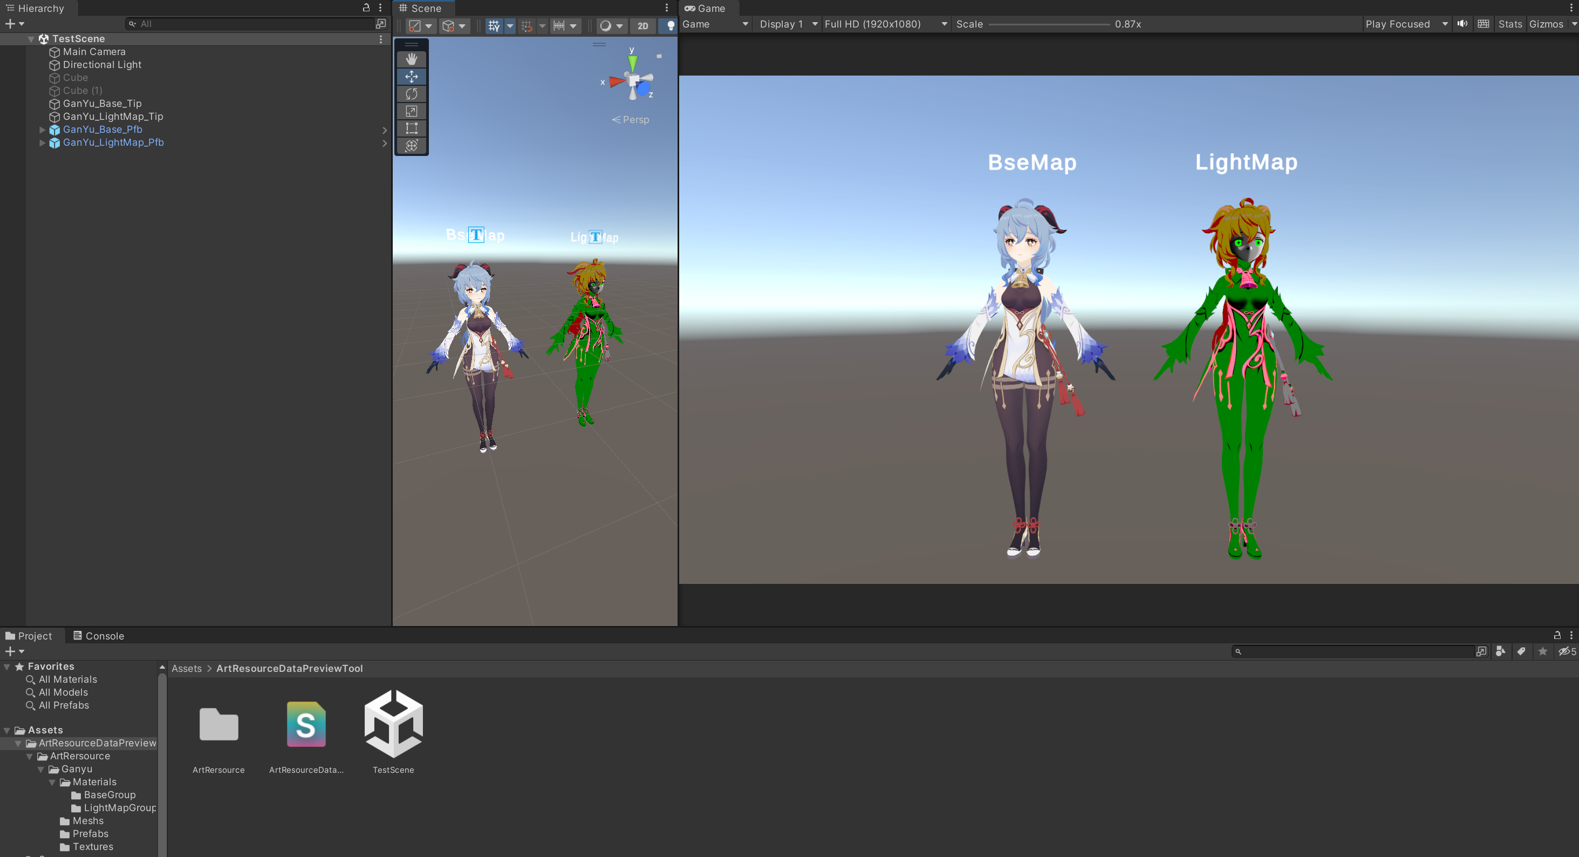Toggle the Y-axis grid visibility button
The width and height of the screenshot is (1579, 857).
[x=494, y=26]
